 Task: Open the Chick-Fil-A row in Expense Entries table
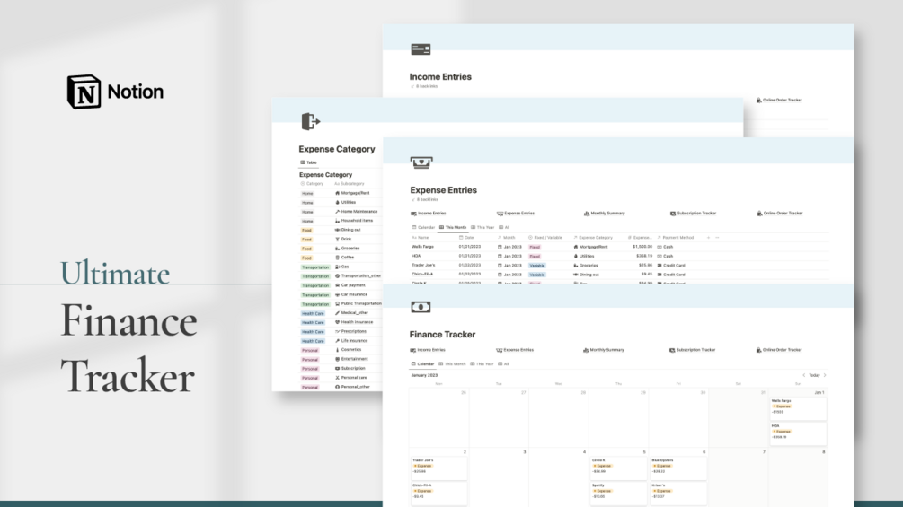(422, 275)
